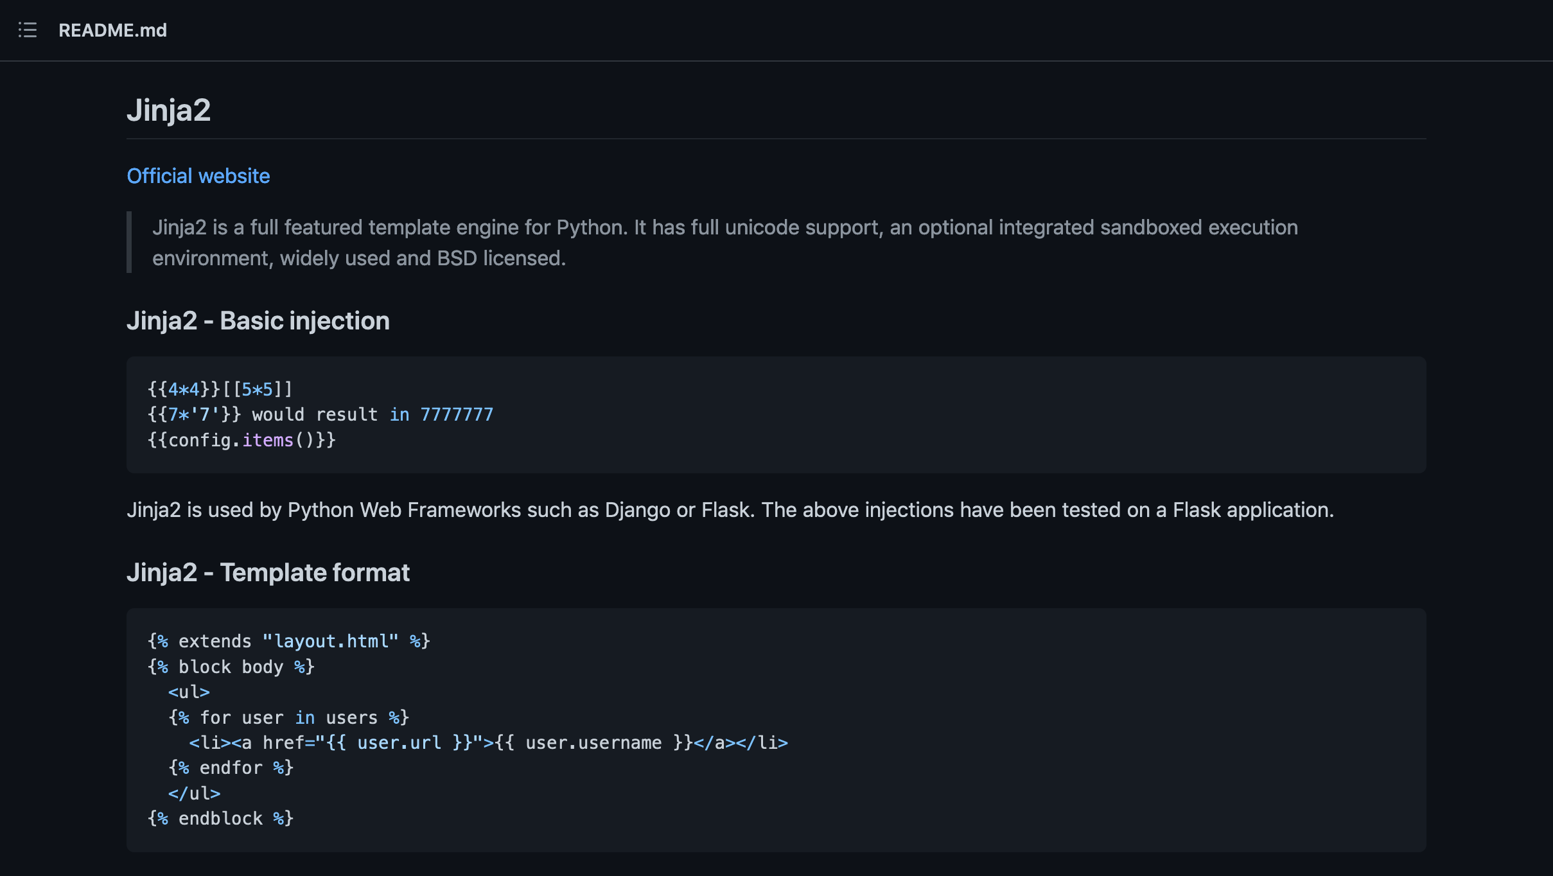The image size is (1553, 876).
Task: Click the 'Jinja2 - Basic injection' heading
Action: [x=258, y=320]
